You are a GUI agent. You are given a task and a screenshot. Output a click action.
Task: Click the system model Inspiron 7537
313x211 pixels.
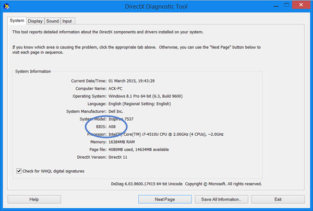coord(121,119)
